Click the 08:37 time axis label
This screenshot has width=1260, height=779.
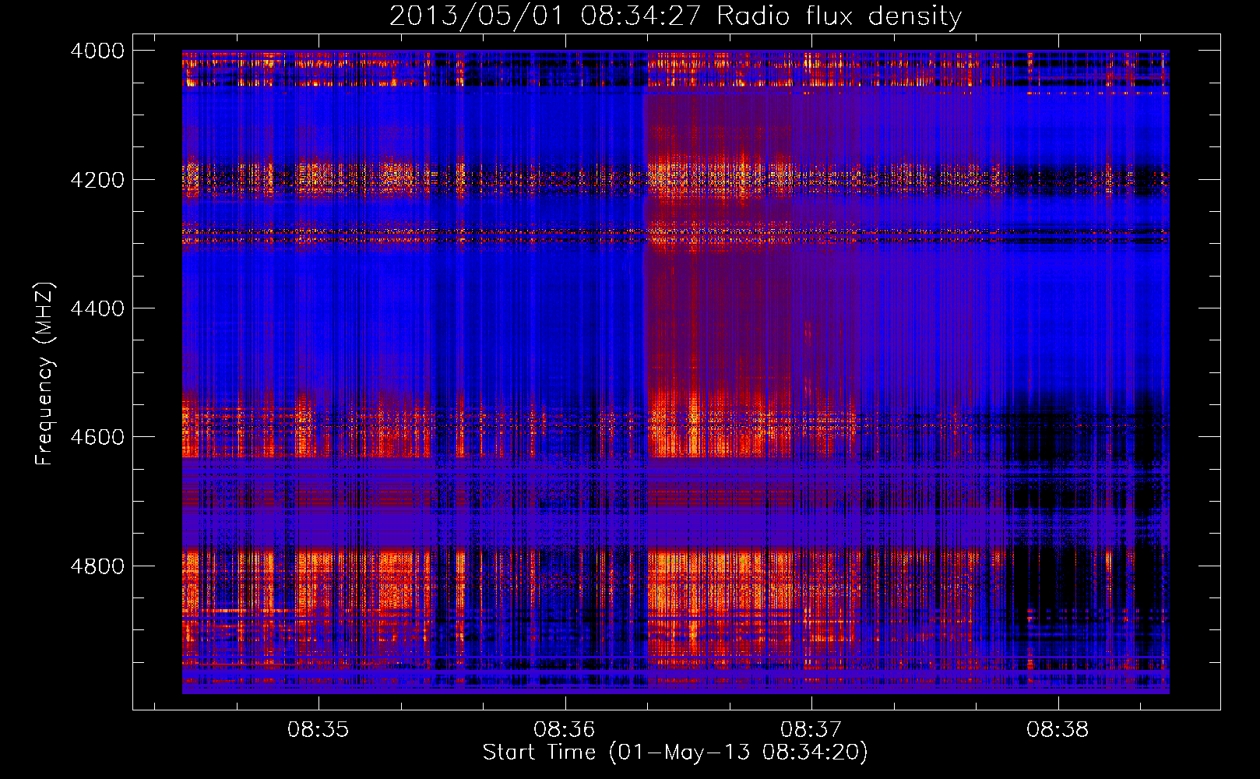(x=811, y=730)
